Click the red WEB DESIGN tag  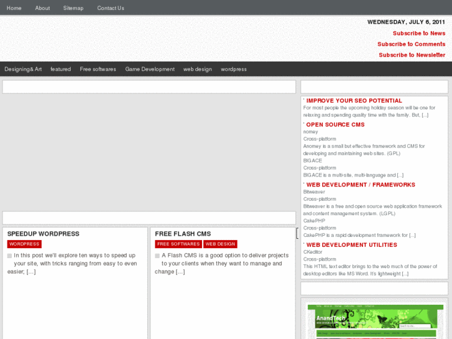click(220, 244)
